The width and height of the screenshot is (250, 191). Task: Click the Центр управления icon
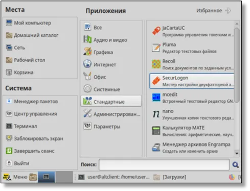point(9,114)
